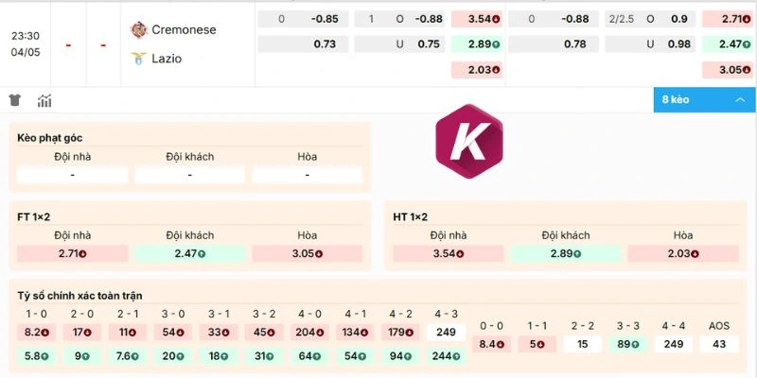Click the Tỷ số chính xác toàn trận heading

point(79,296)
